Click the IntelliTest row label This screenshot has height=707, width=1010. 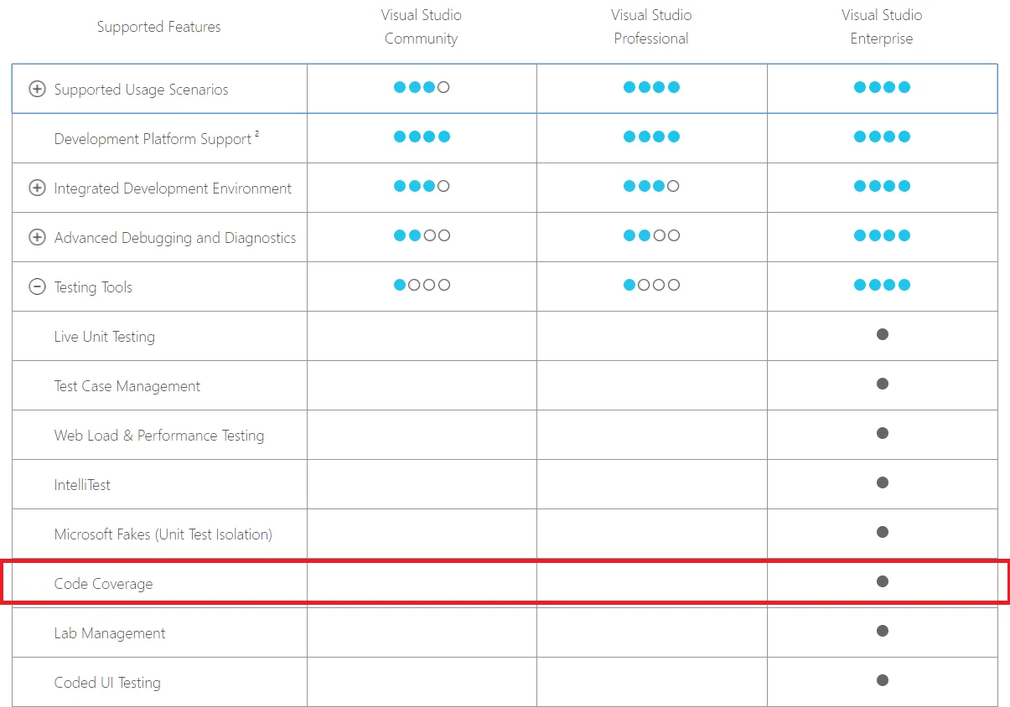pyautogui.click(x=82, y=485)
